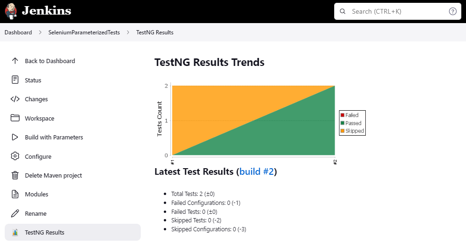The height and width of the screenshot is (244, 466).
Task: Click the Changes code brackets icon
Action: (x=15, y=99)
